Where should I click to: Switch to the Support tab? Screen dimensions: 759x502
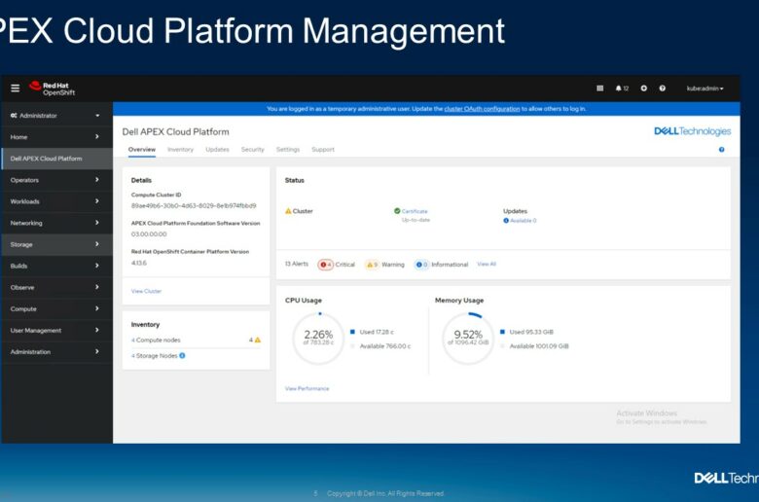coord(323,149)
